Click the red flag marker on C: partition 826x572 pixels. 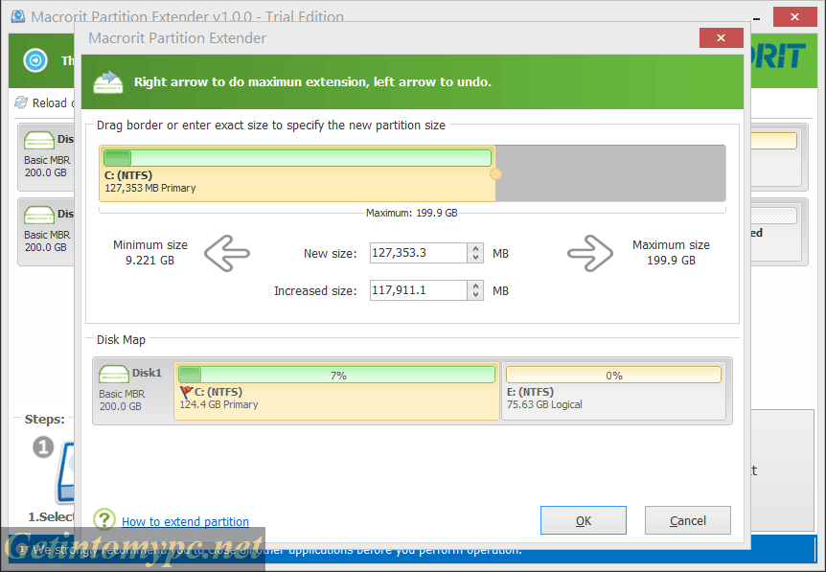click(185, 391)
